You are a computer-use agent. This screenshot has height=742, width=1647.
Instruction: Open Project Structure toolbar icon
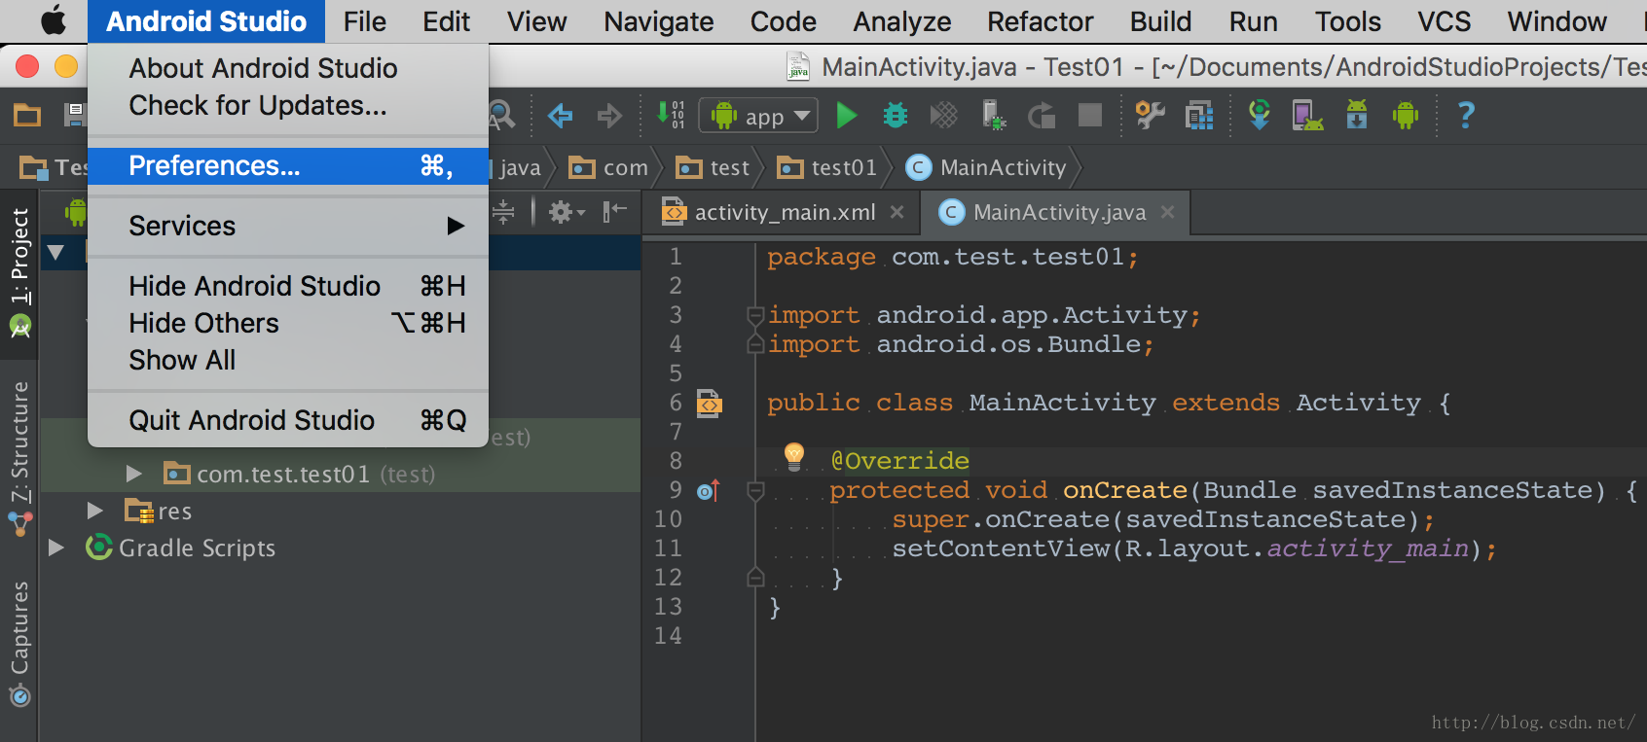click(x=1199, y=116)
